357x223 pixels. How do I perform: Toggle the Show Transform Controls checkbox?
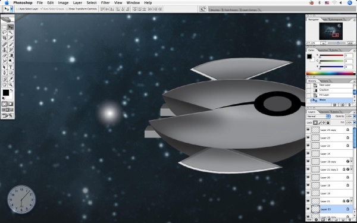[67, 9]
